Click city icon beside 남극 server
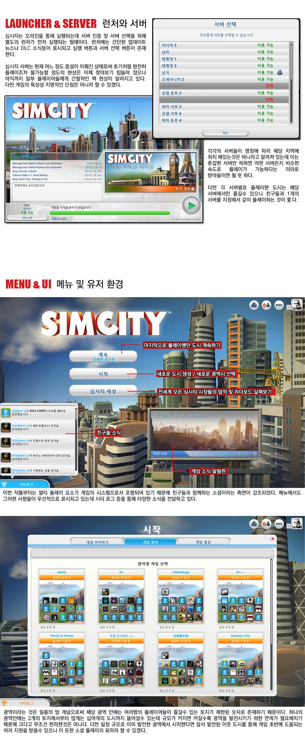Screen dimensions: 305x744 click(x=280, y=73)
